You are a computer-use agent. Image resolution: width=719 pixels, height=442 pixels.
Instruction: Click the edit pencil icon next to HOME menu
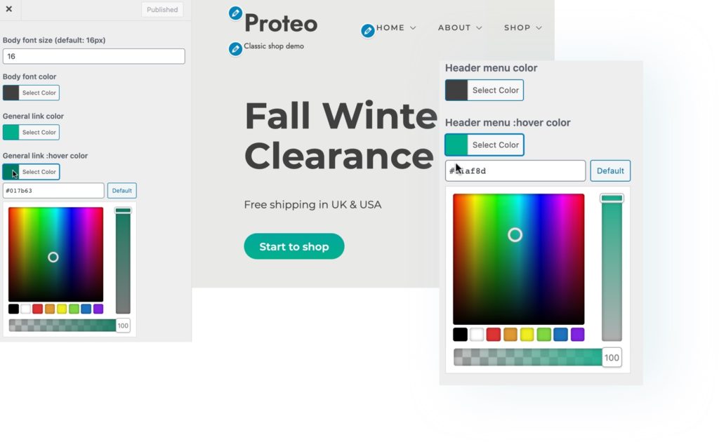(367, 31)
